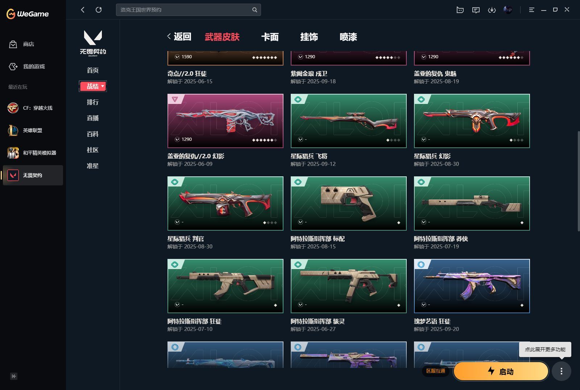The image size is (580, 390).
Task: Expand more functions via three-dot button
Action: (x=561, y=371)
